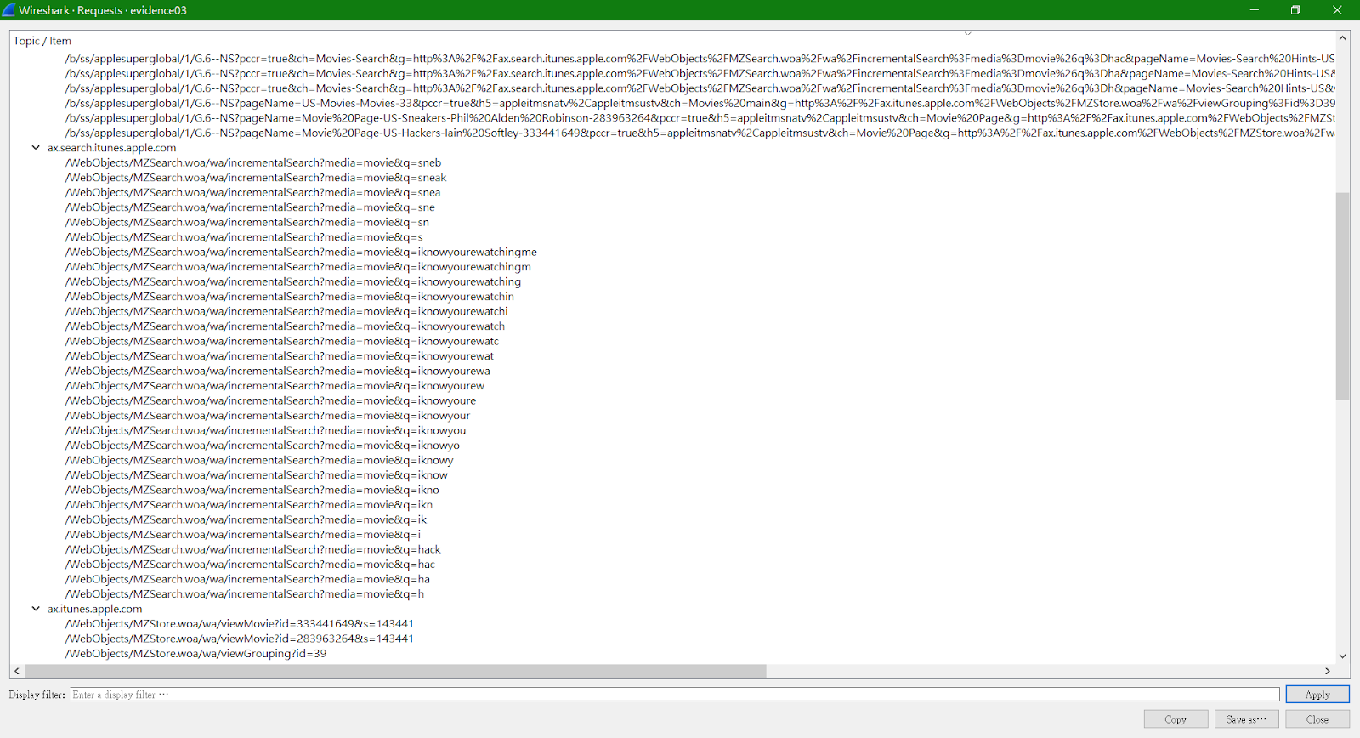Select the request with q=hac

251,565
